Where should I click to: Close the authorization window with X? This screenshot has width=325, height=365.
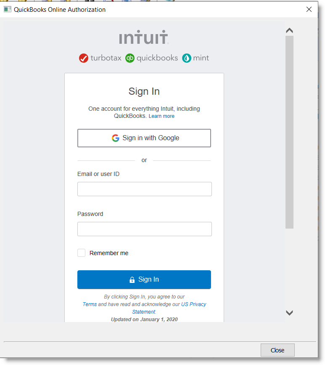309,9
